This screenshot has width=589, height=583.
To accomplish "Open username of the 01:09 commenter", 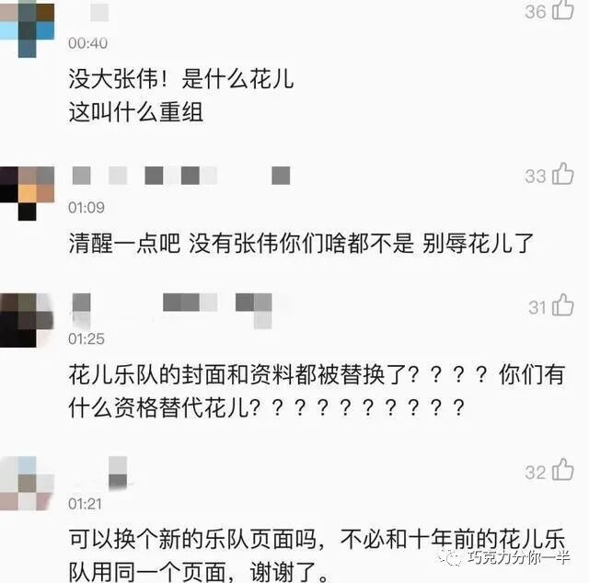I will (x=180, y=176).
